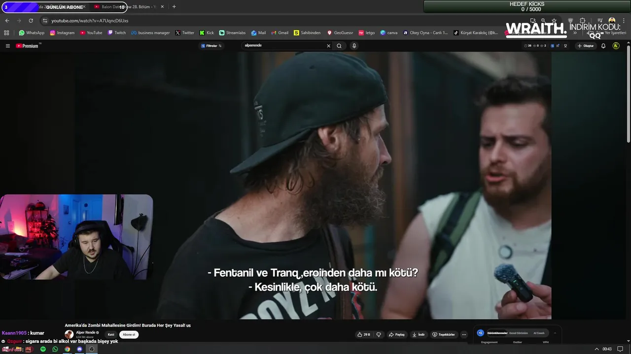Screen dimensions: 631x354
Task: Click the İndir download button
Action: pos(419,334)
